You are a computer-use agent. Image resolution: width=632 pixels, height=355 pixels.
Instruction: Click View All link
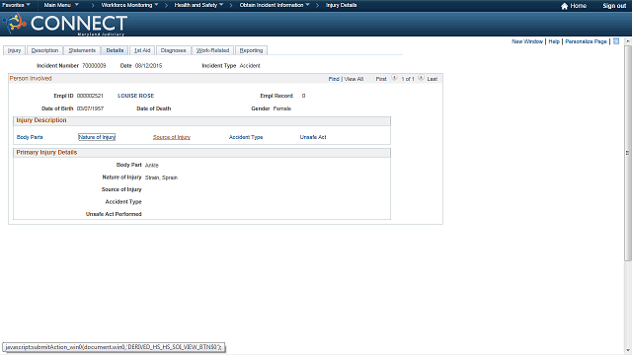click(x=354, y=79)
